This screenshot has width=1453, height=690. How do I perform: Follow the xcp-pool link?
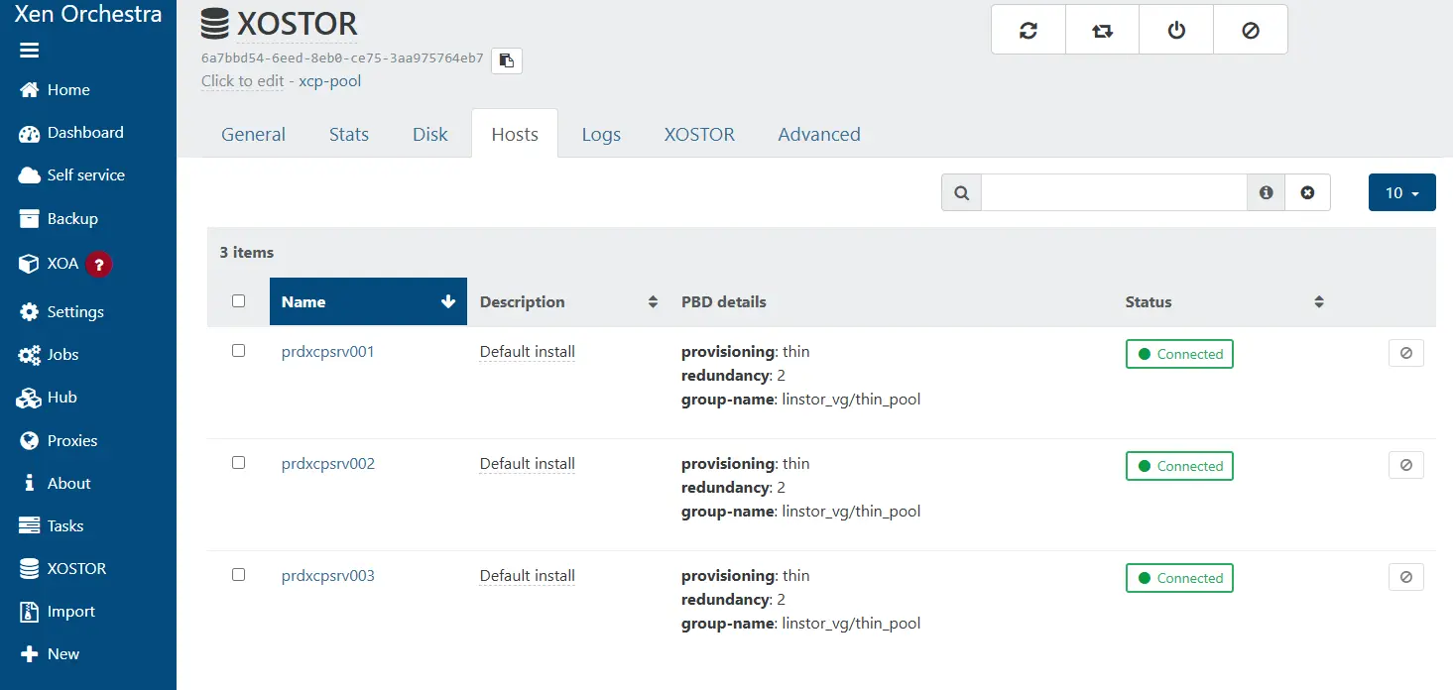click(329, 81)
